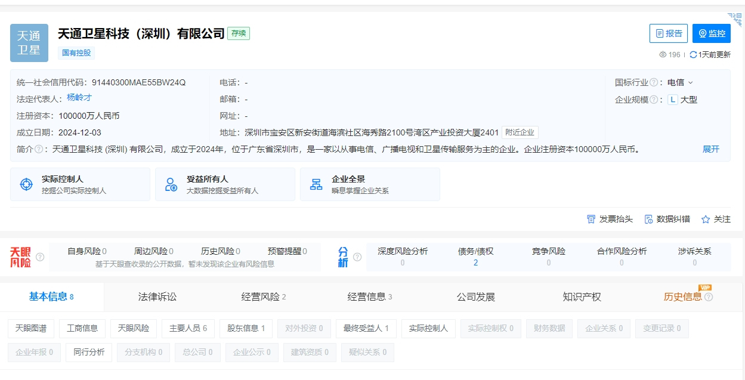Open the 知识产权 tab

[582, 297]
